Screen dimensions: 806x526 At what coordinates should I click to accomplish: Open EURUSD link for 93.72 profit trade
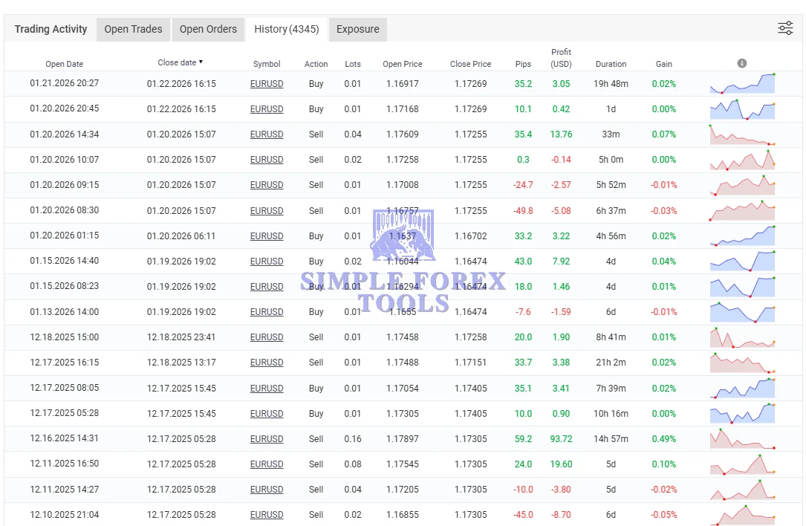(x=267, y=439)
